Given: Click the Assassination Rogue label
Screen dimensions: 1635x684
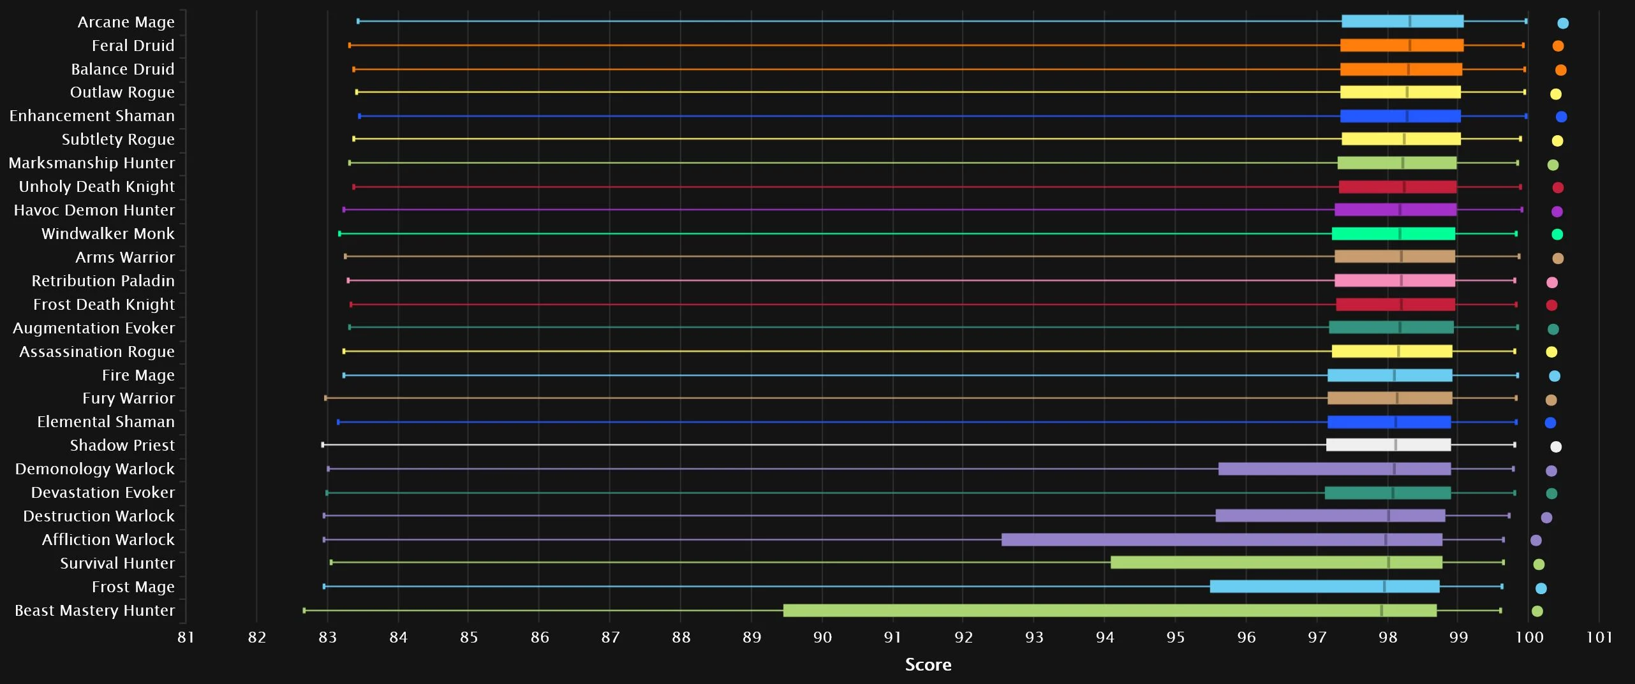Looking at the screenshot, I should point(96,352).
